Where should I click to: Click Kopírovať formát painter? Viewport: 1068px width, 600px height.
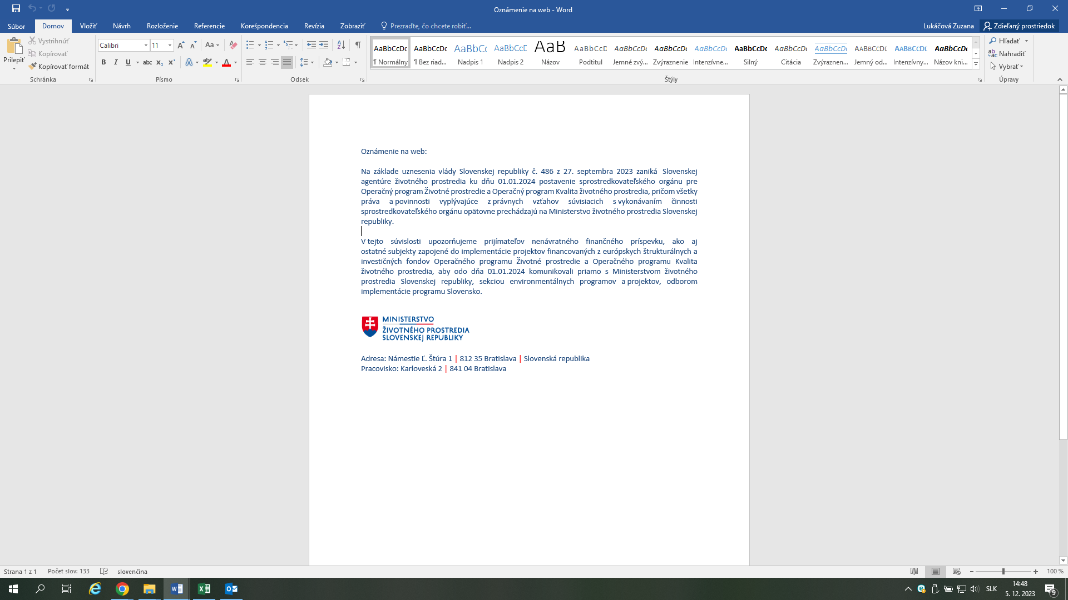59,66
